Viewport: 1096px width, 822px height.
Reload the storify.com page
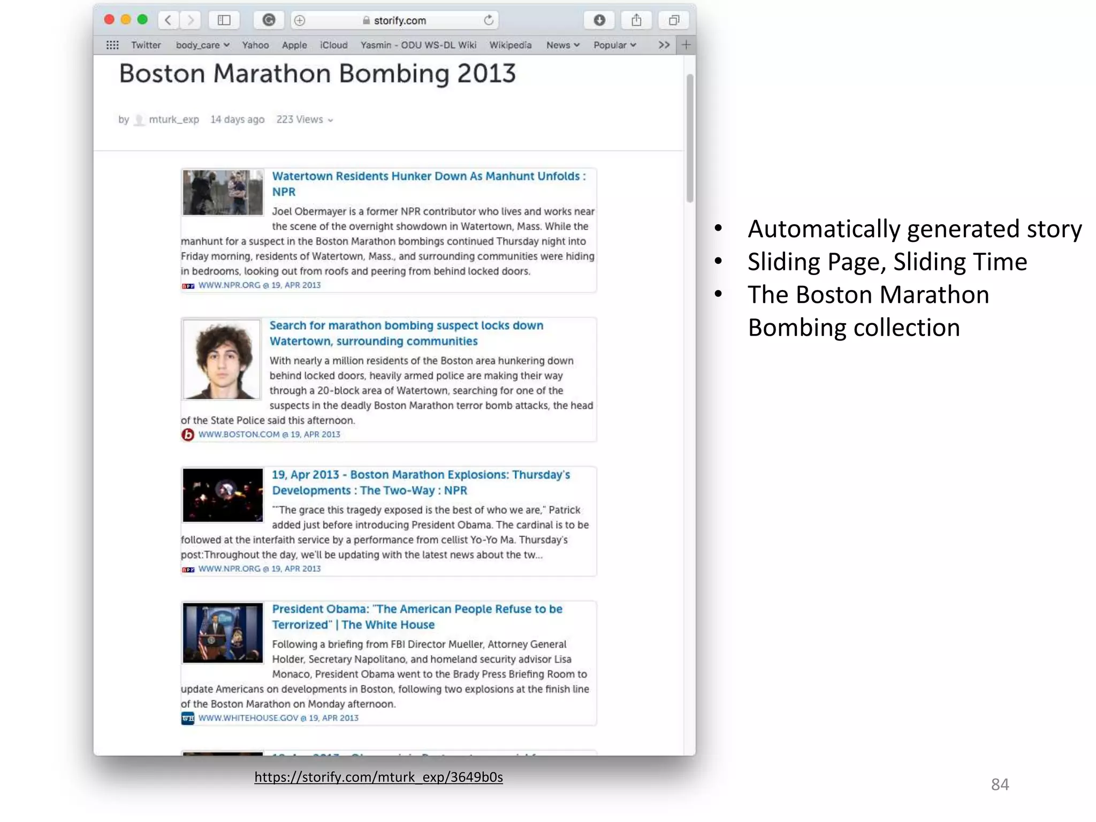pyautogui.click(x=488, y=20)
